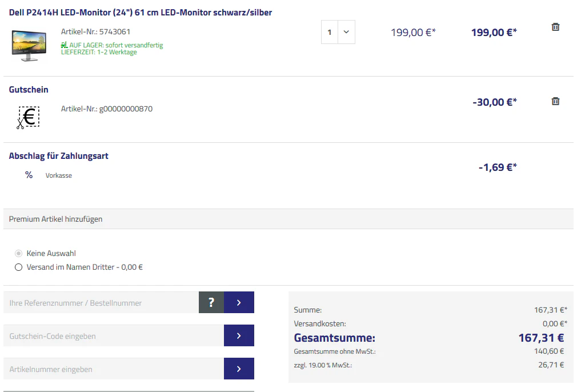Click the Versandkosten value 0,00 €
This screenshot has width=577, height=392.
coord(555,323)
